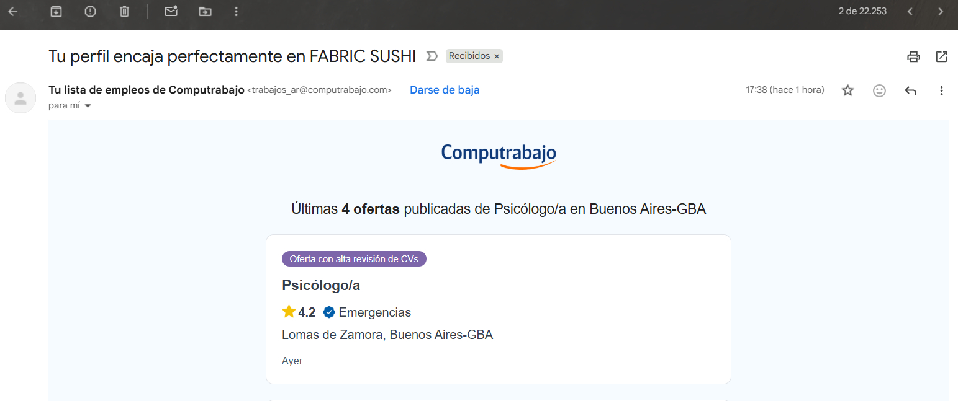The image size is (958, 401).
Task: Delete this email with trash icon
Action: (125, 11)
